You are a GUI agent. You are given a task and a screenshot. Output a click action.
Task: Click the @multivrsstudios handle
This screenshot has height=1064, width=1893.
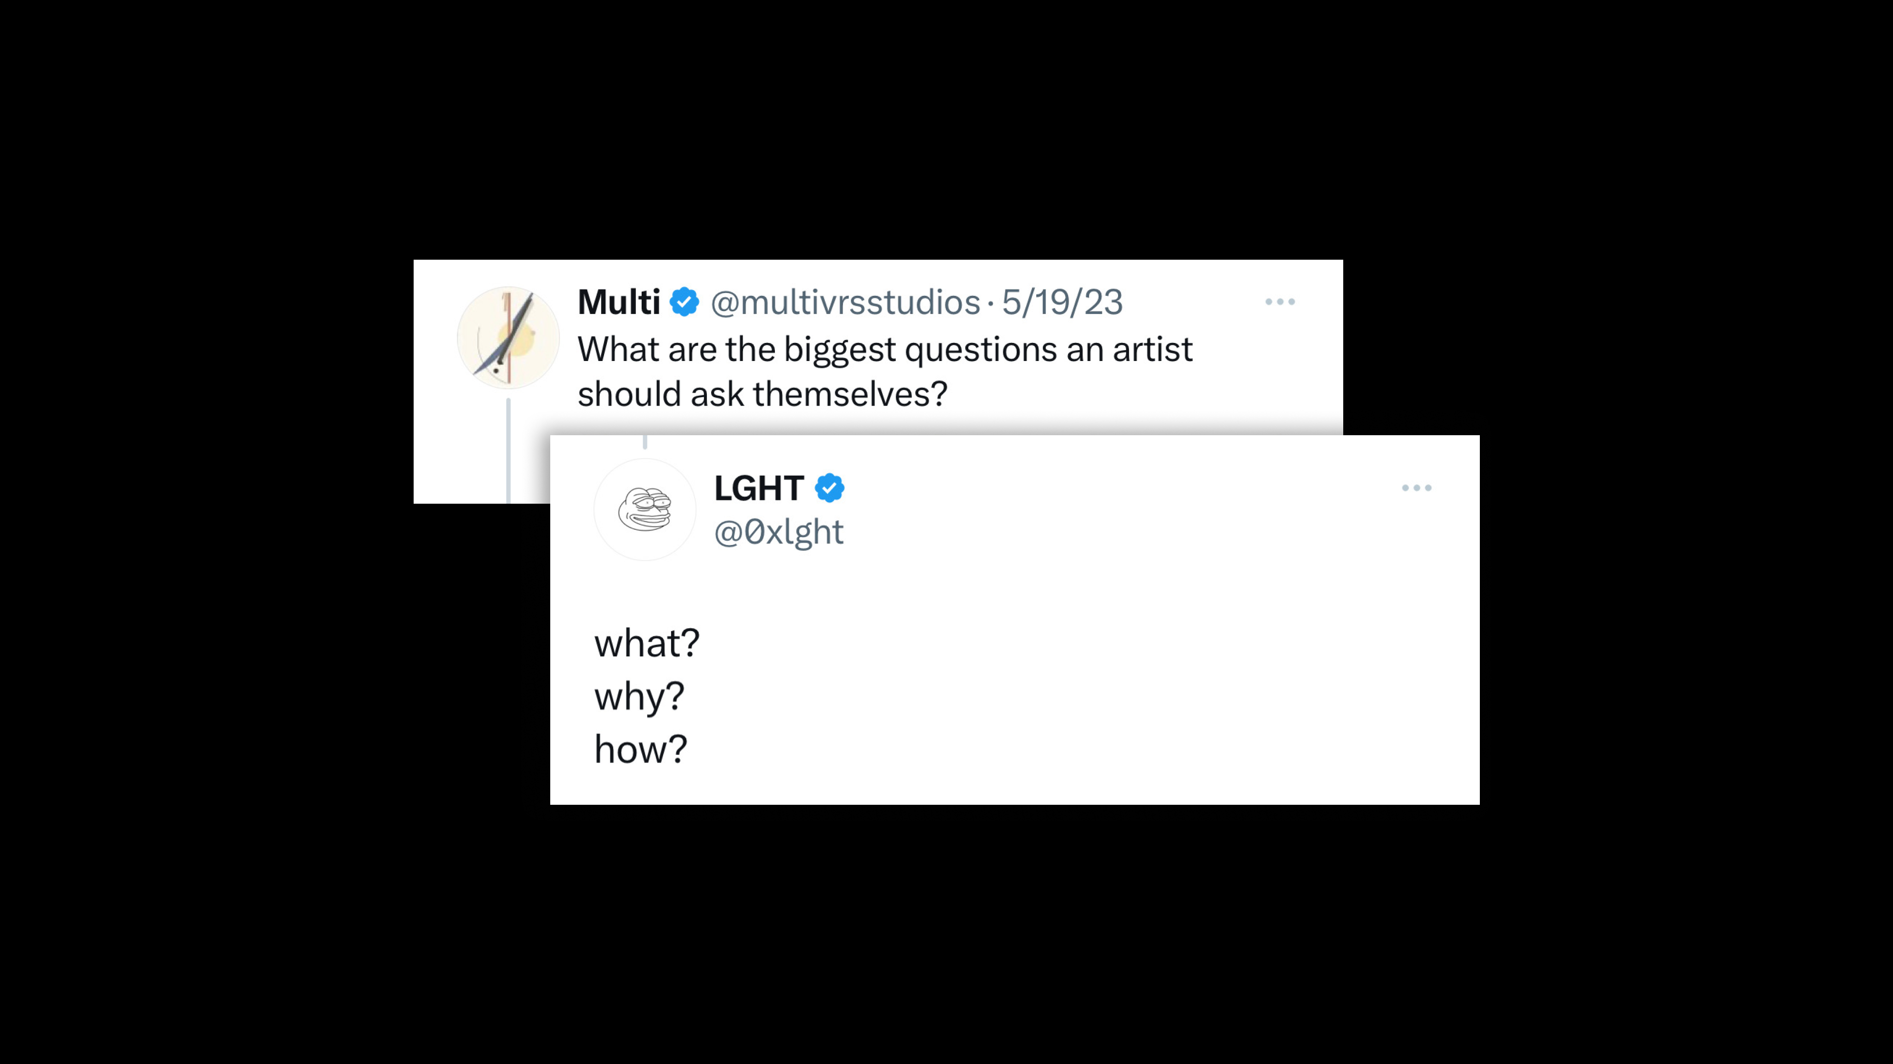tap(845, 303)
